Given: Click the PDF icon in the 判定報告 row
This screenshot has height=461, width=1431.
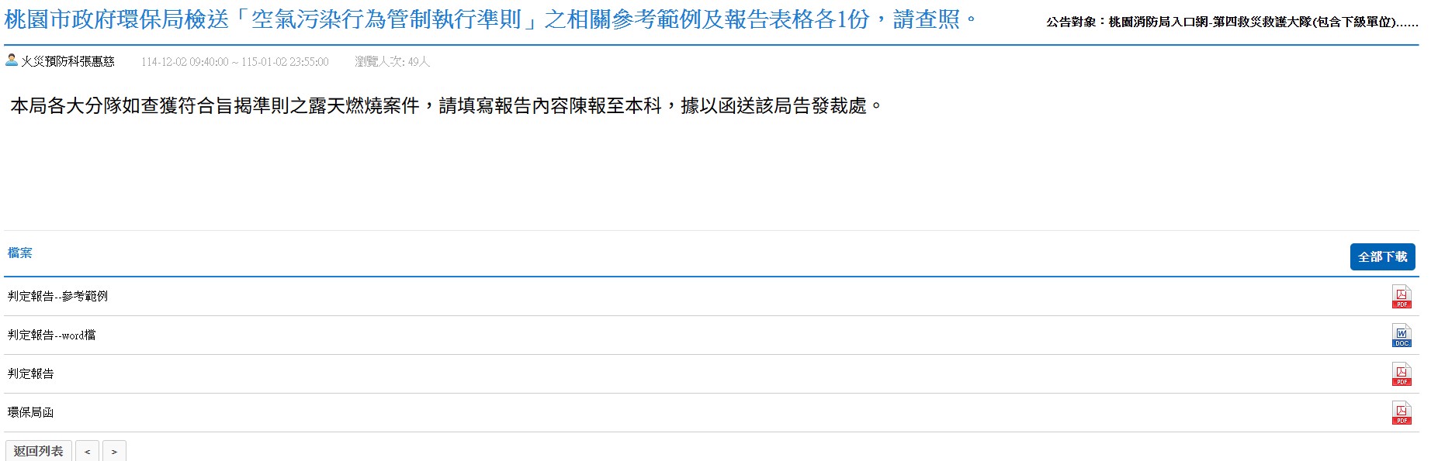Looking at the screenshot, I should (1401, 374).
